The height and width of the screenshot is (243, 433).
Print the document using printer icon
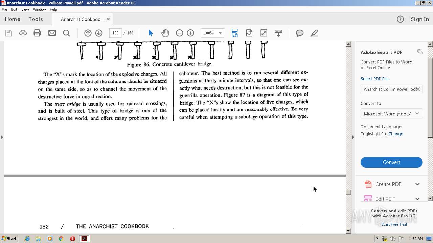click(x=37, y=33)
